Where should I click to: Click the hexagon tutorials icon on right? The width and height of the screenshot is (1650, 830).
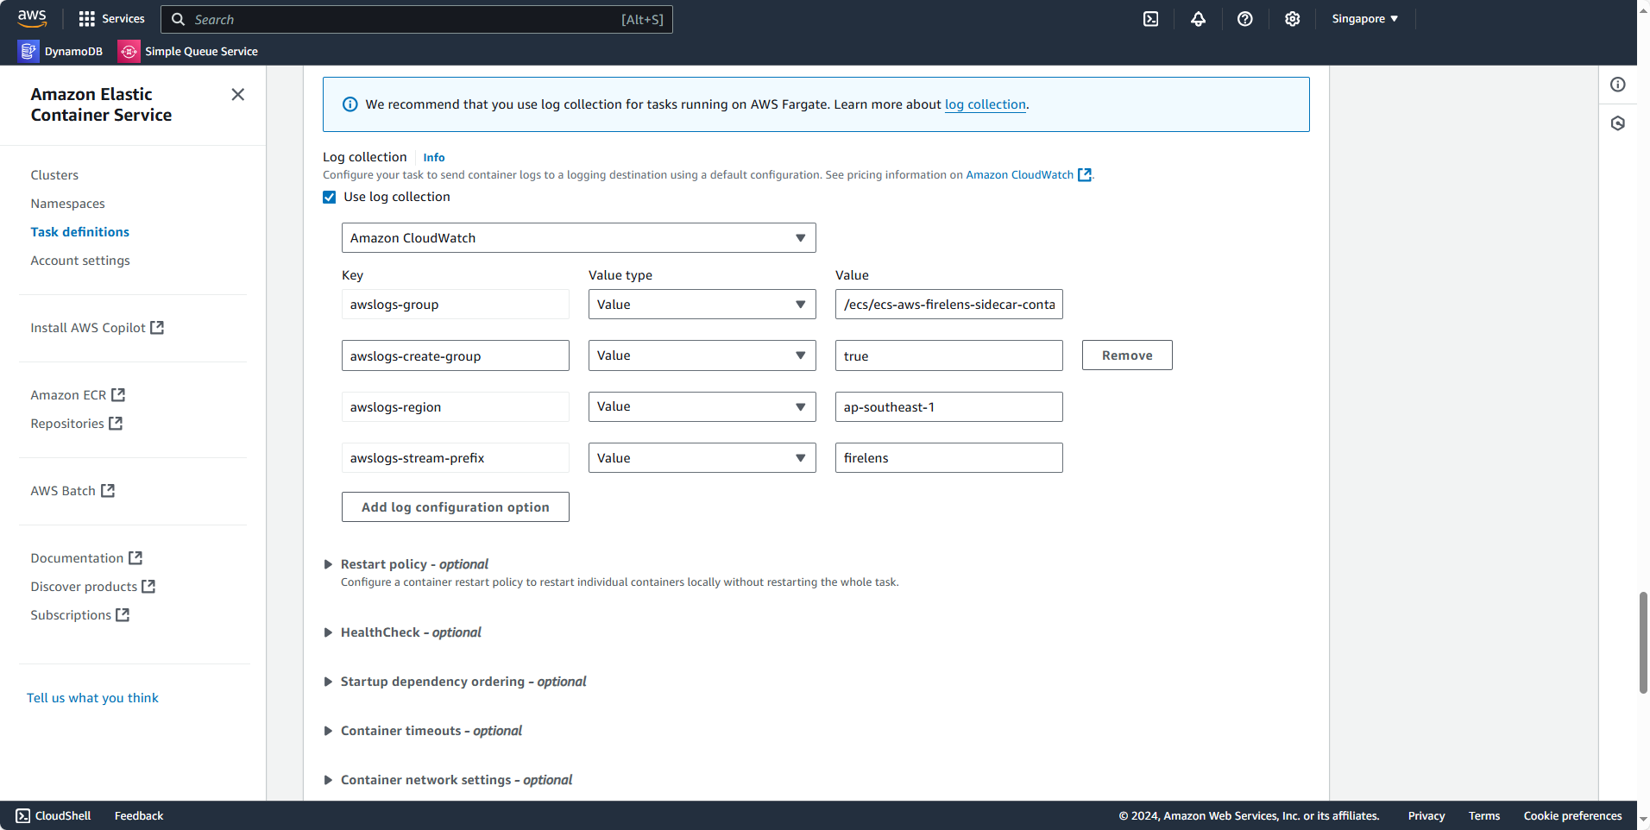tap(1617, 123)
